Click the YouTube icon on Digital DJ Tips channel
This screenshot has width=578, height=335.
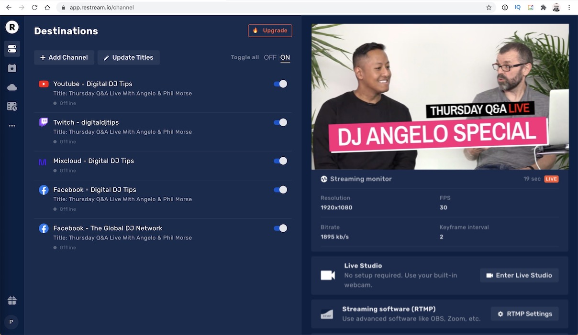coord(44,84)
